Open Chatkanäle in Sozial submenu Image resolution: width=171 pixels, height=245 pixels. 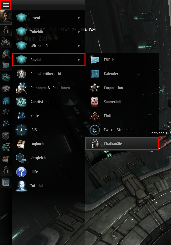click(x=122, y=144)
